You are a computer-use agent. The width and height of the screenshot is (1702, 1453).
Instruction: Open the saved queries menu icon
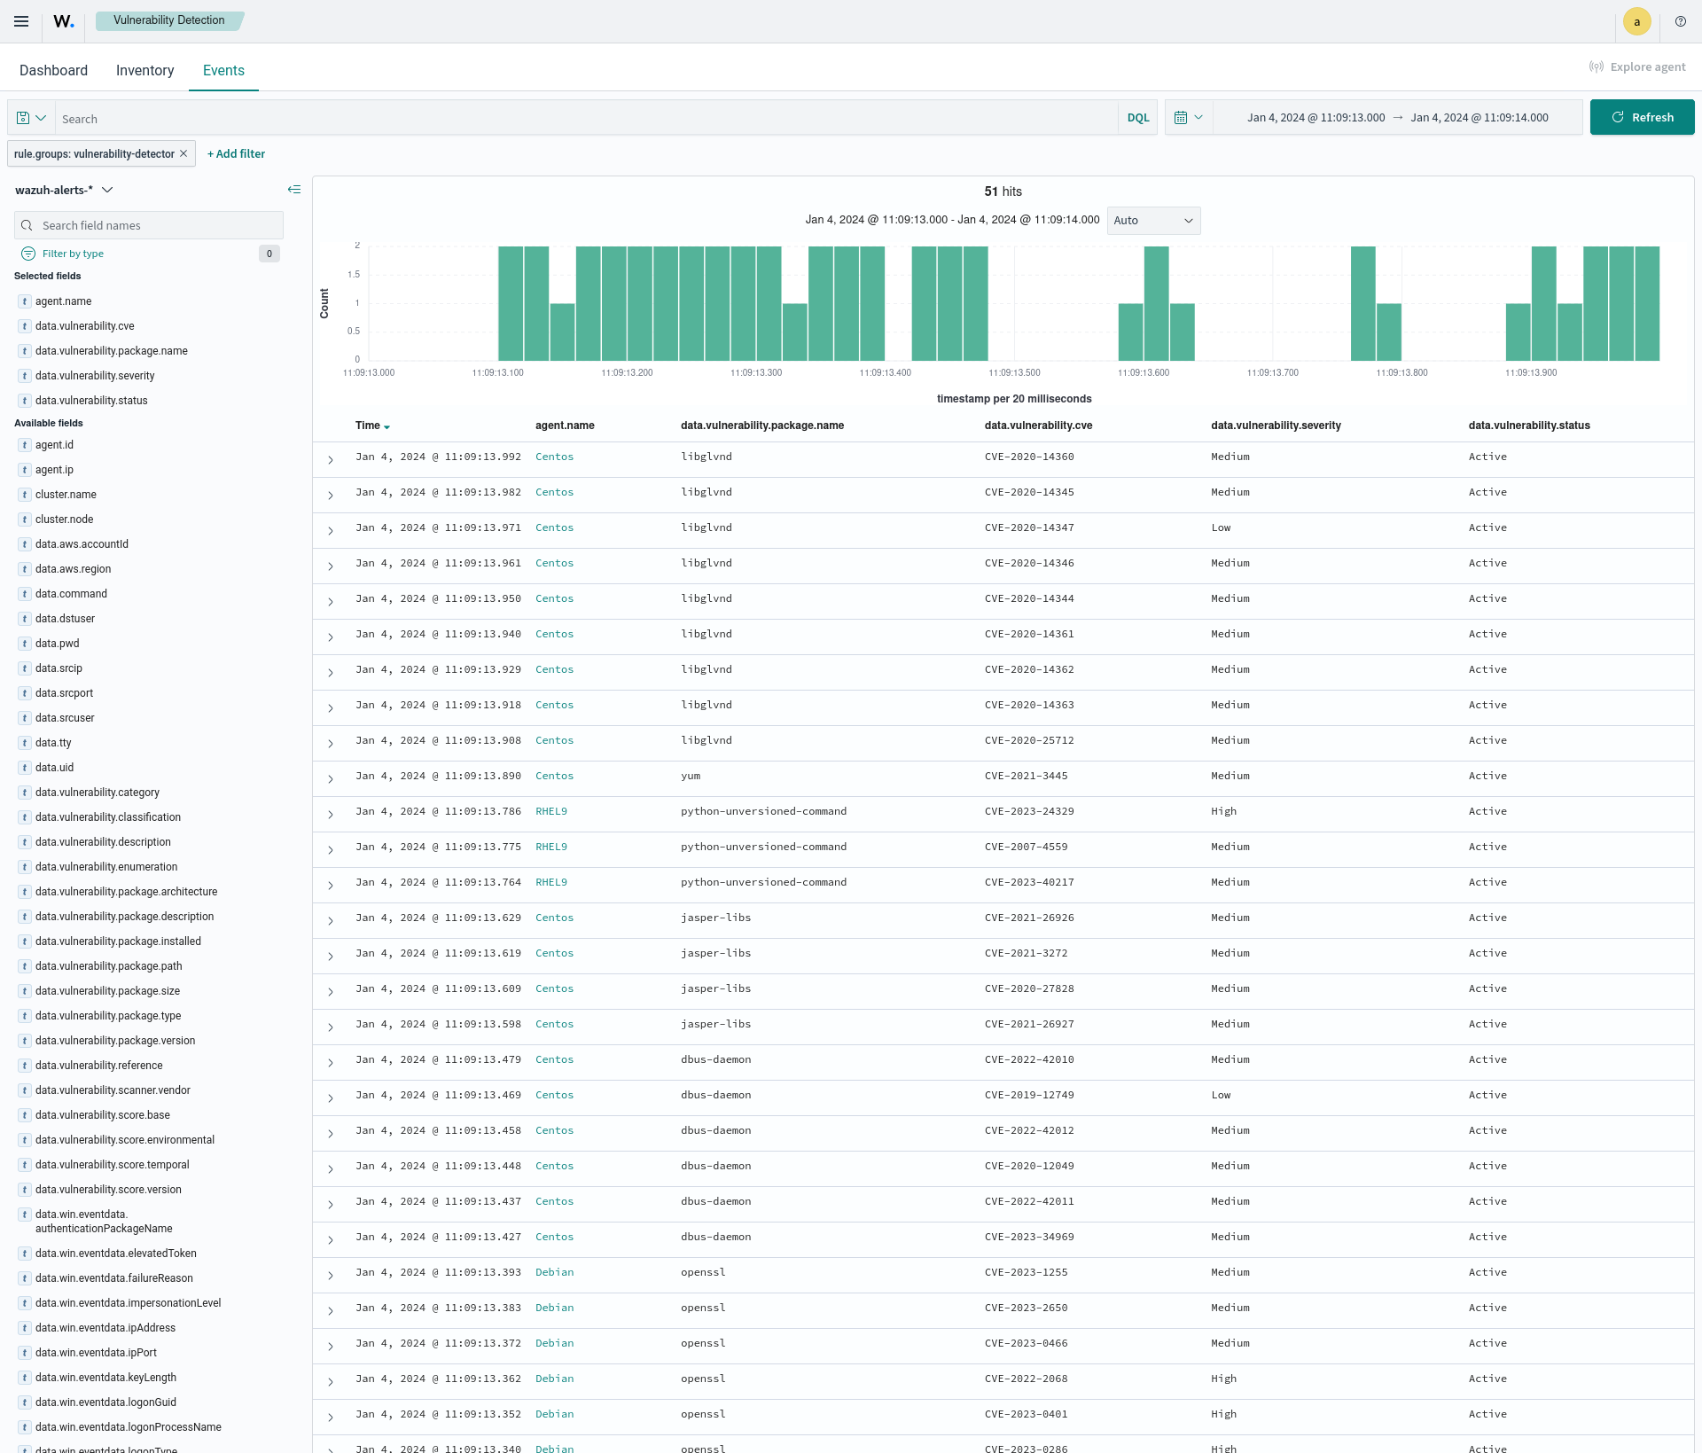coord(31,118)
